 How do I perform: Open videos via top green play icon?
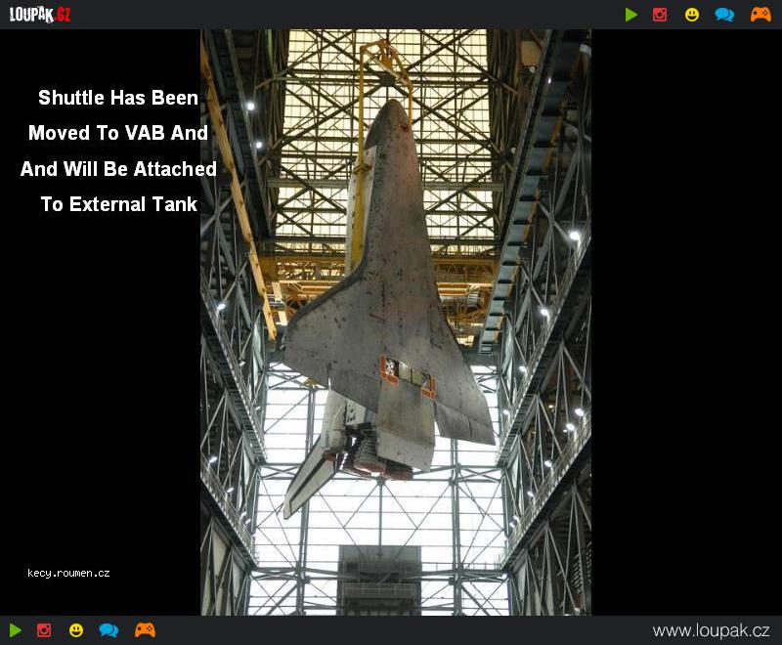630,15
